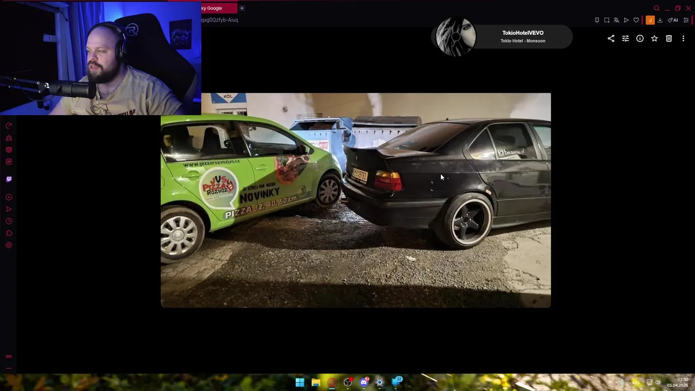
Task: Add page to bookmarks with heart icon
Action: coord(636,20)
